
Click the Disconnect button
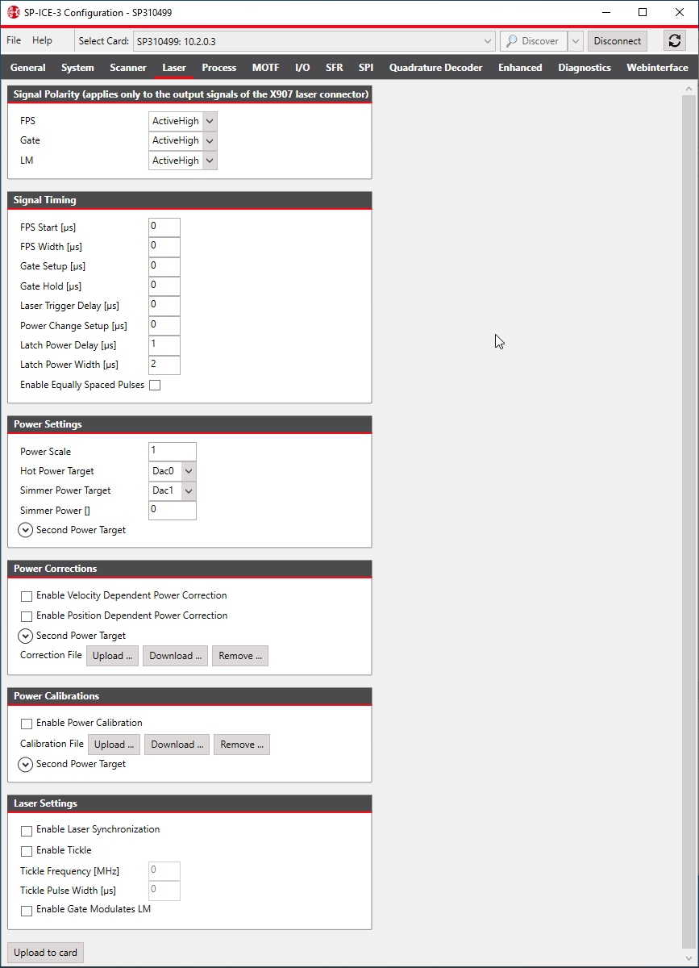pyautogui.click(x=617, y=40)
